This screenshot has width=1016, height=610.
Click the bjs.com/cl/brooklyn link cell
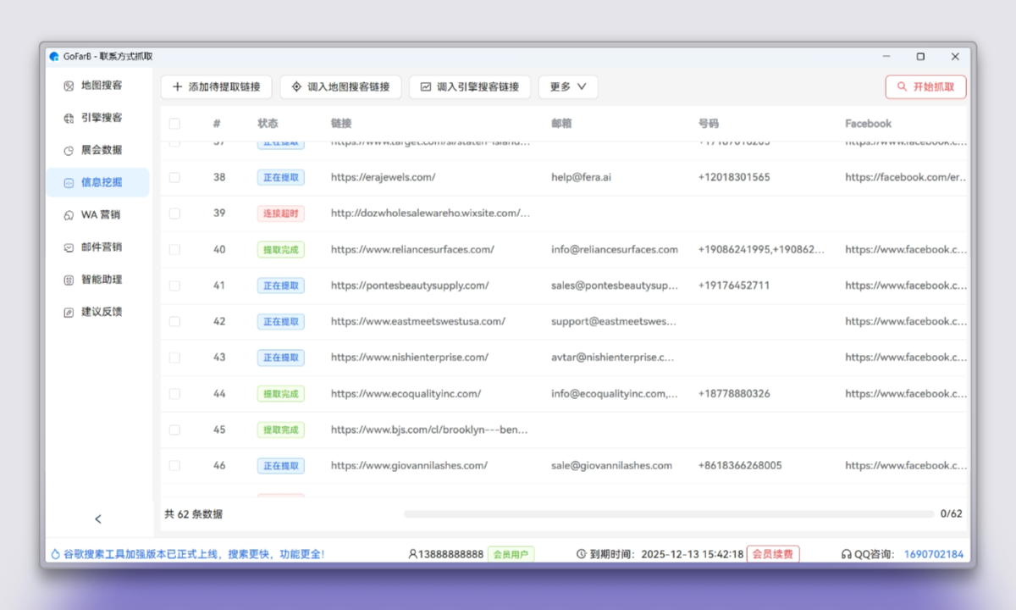[x=430, y=430]
